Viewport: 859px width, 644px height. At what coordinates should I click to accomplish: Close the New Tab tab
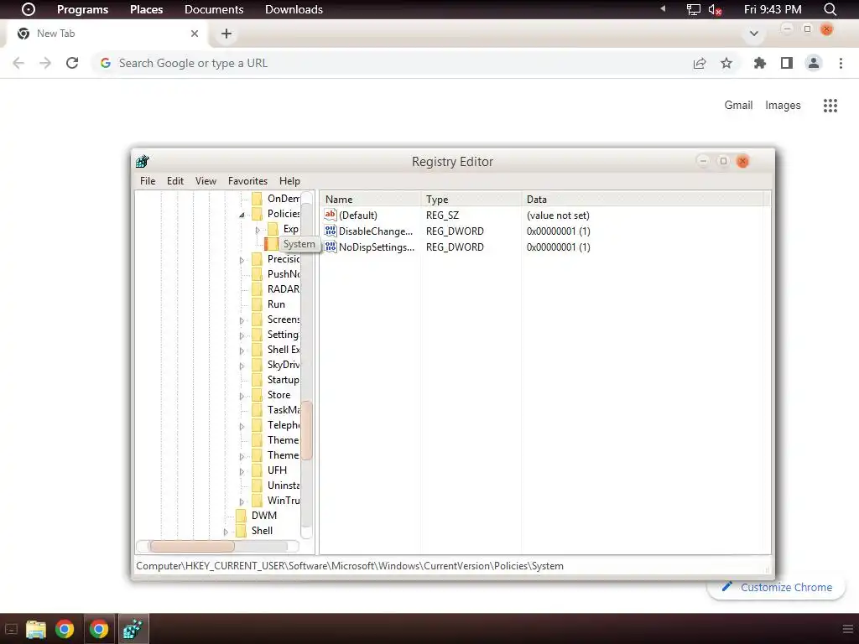(195, 34)
